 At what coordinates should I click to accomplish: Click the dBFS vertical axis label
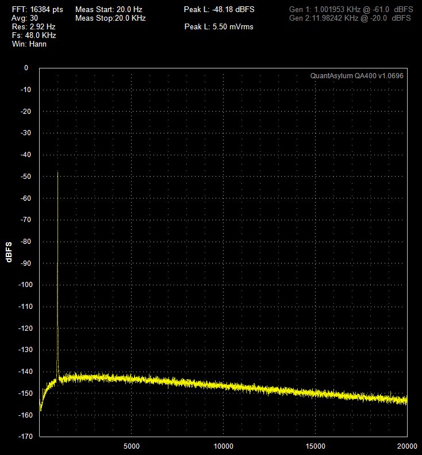pyautogui.click(x=9, y=252)
